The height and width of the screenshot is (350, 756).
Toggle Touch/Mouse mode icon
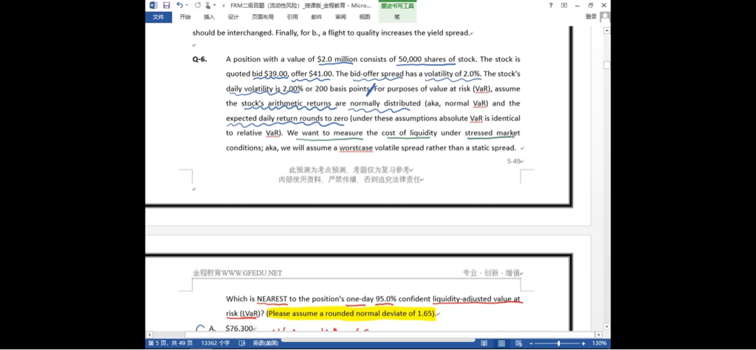(x=207, y=5)
